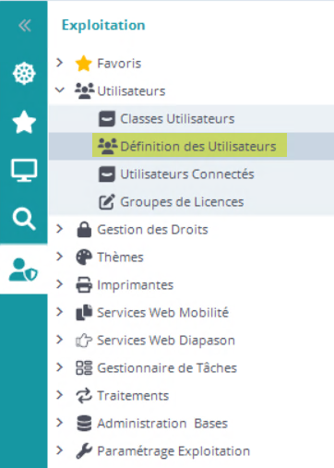Expand the Traitements chevron
Screen dimensions: 334x468
[60, 395]
